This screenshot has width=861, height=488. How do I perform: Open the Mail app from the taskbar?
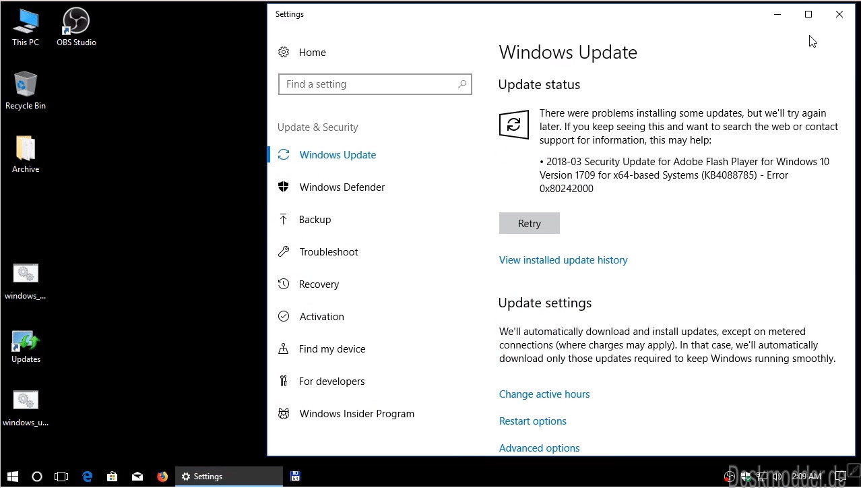pos(137,477)
